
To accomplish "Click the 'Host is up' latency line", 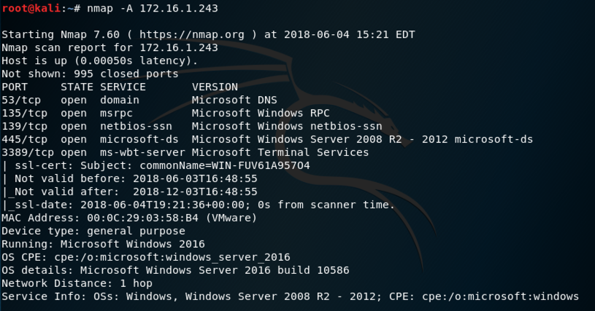I will click(x=99, y=60).
